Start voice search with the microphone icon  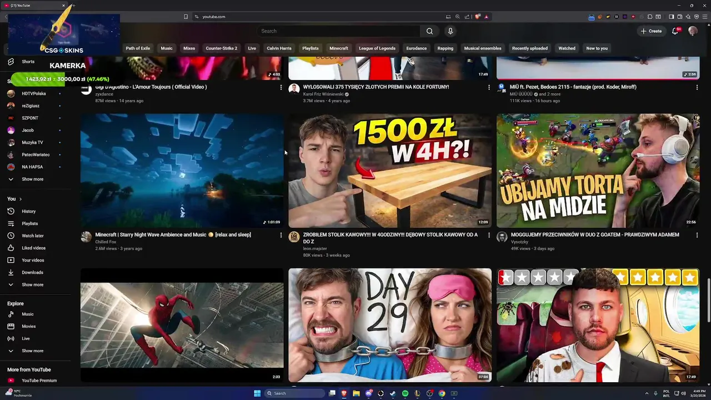[450, 31]
